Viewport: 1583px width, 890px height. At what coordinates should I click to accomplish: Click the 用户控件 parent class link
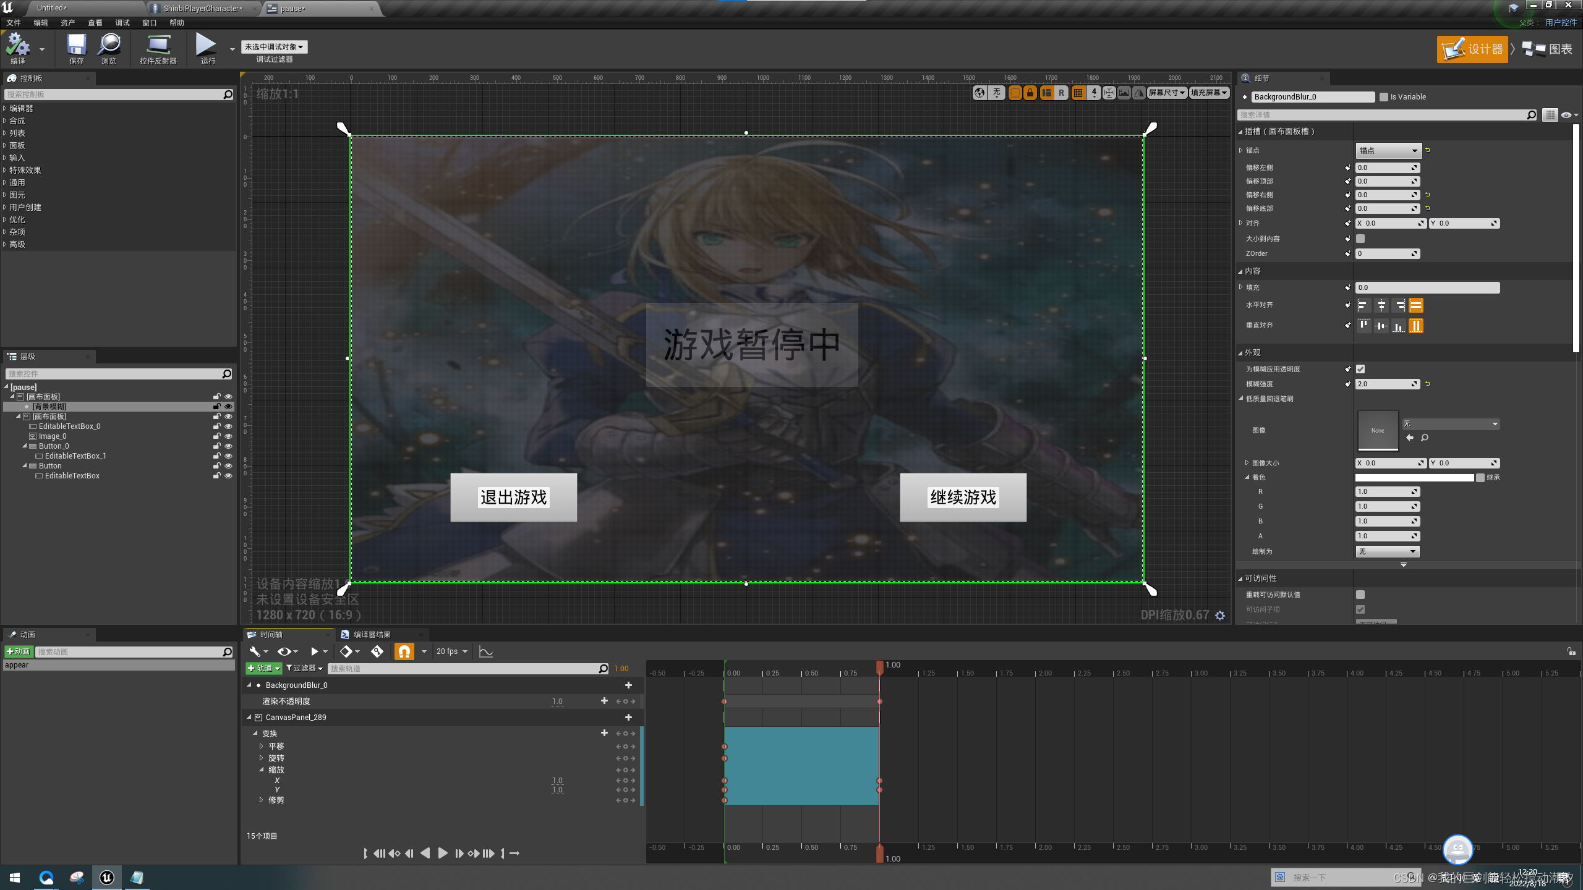click(1561, 23)
